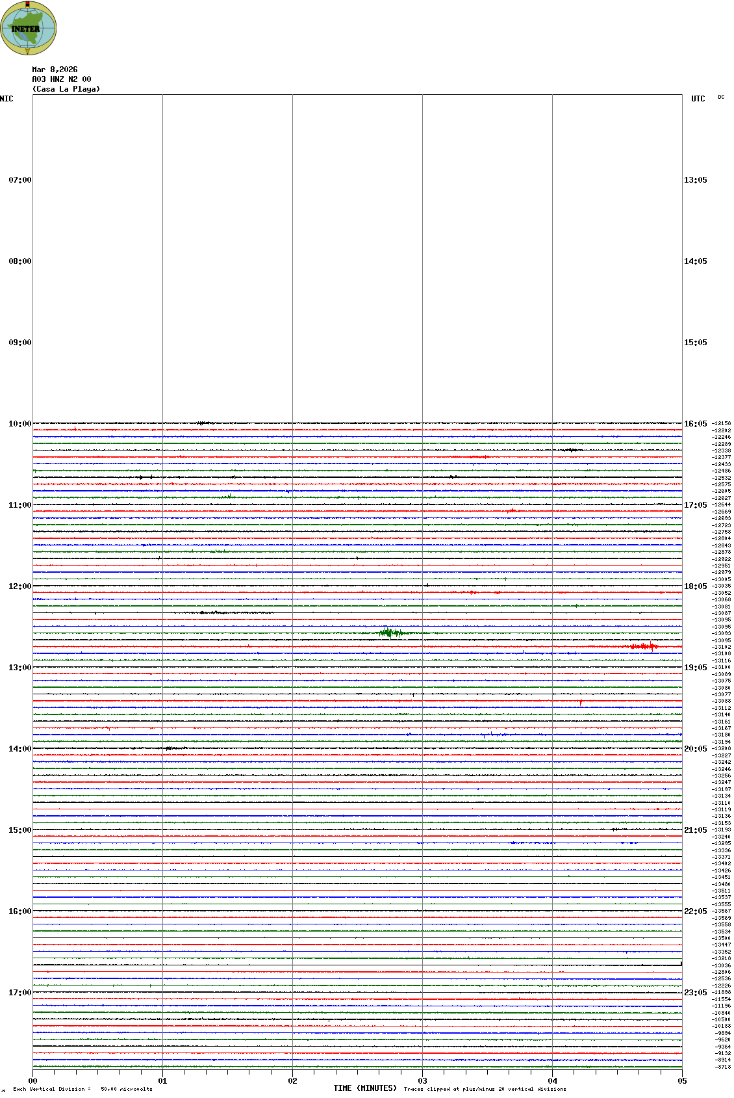The image size is (734, 1098).
Task: Select the 12:00 NIC time label
Action: coord(19,586)
